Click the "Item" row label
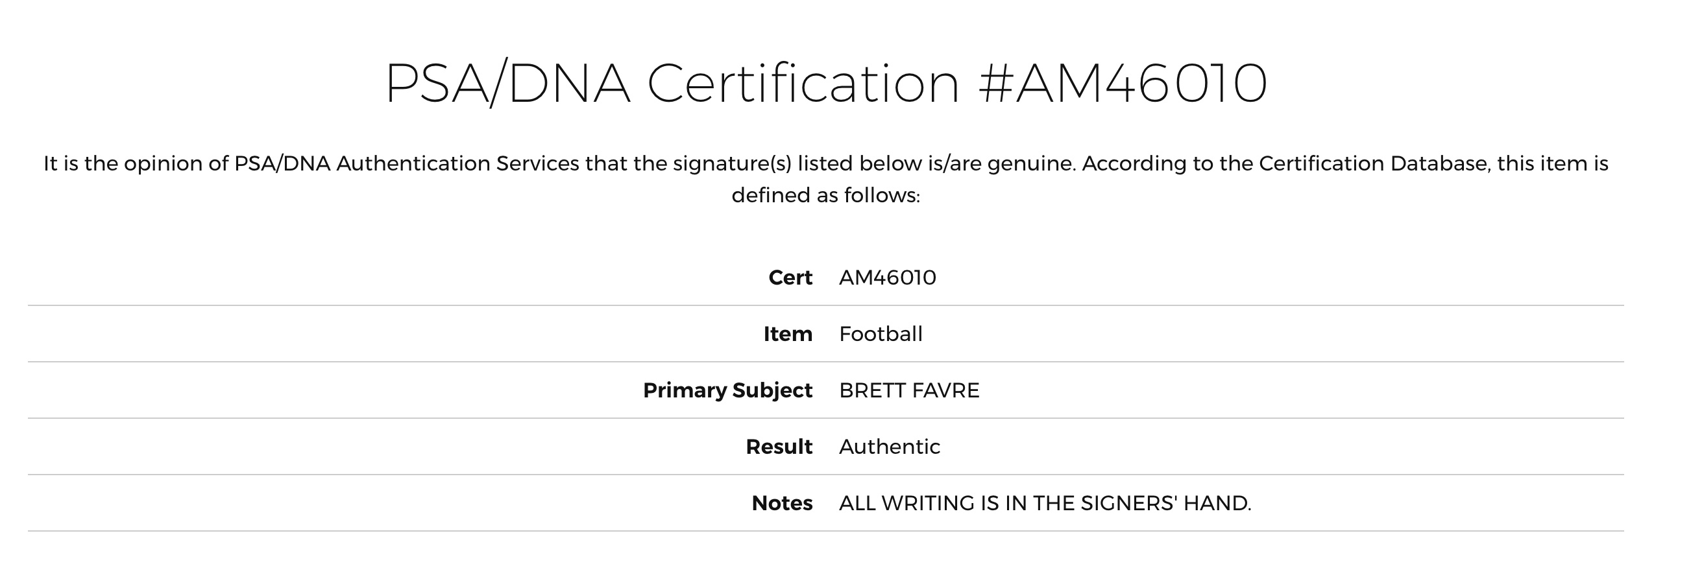The width and height of the screenshot is (1691, 577). 788,334
